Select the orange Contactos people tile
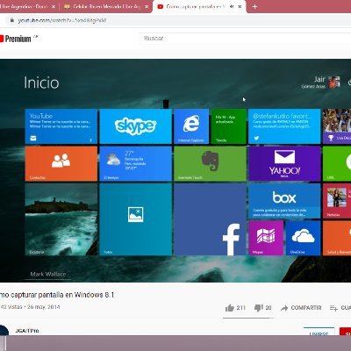This screenshot has height=351, width=351. [61, 163]
